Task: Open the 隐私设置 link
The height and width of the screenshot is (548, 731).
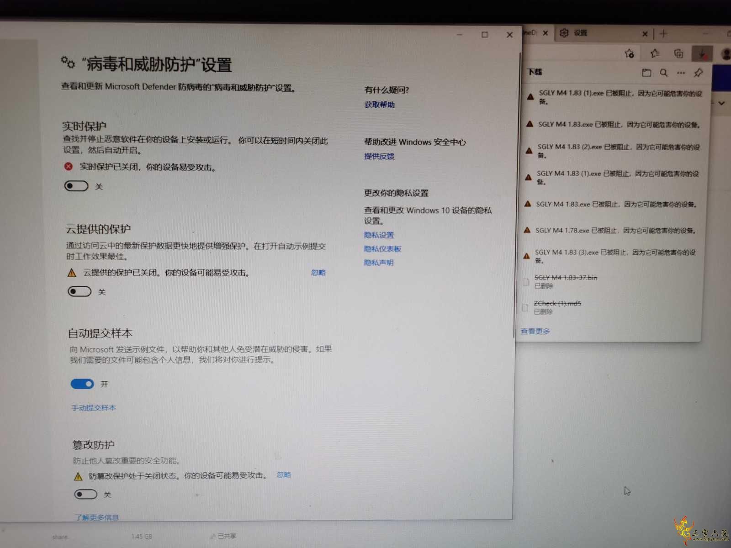Action: click(x=379, y=235)
